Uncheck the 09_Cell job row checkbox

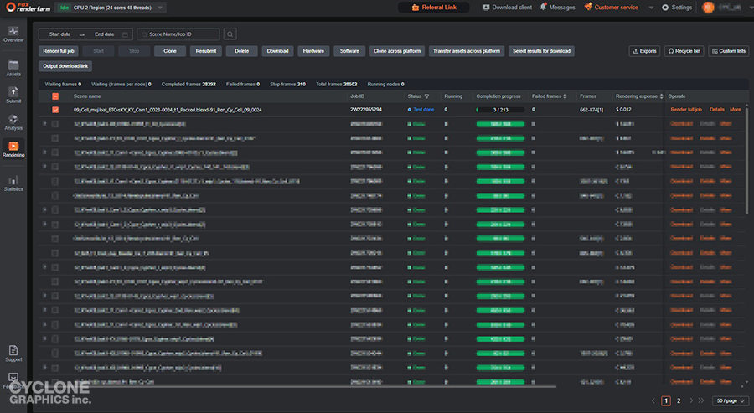click(x=55, y=110)
